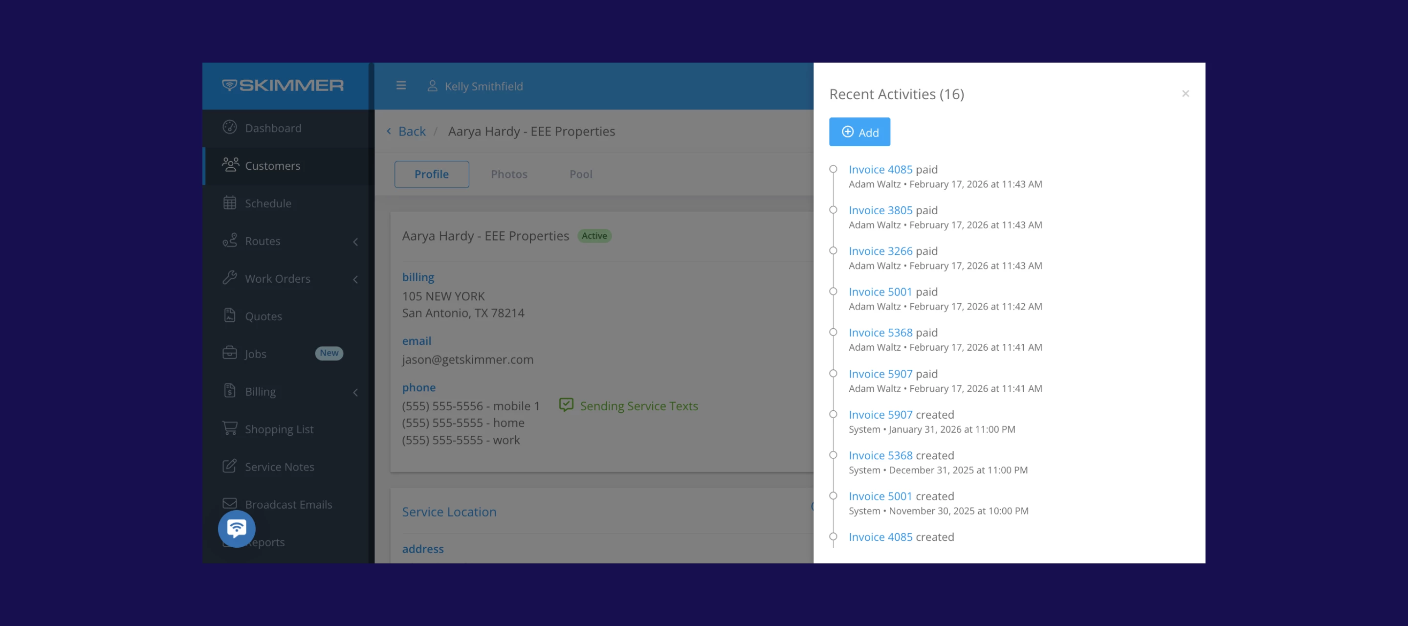Screen dimensions: 1408x626
Task: Click the Customers people icon
Action: click(230, 165)
